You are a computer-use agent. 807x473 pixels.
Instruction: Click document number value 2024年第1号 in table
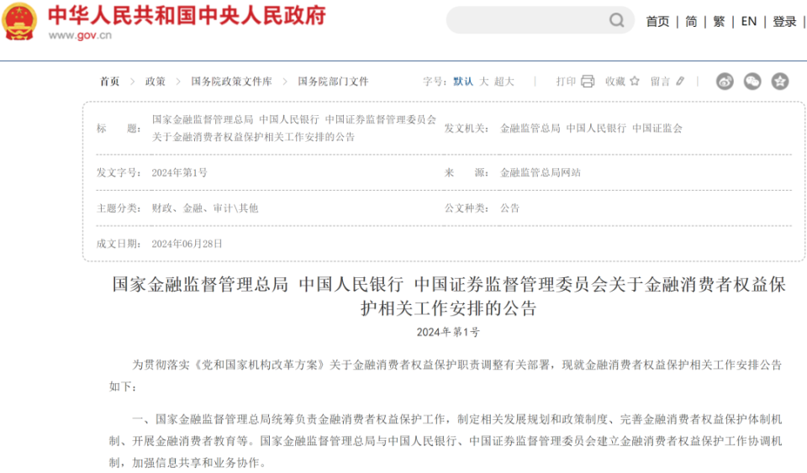(x=180, y=173)
